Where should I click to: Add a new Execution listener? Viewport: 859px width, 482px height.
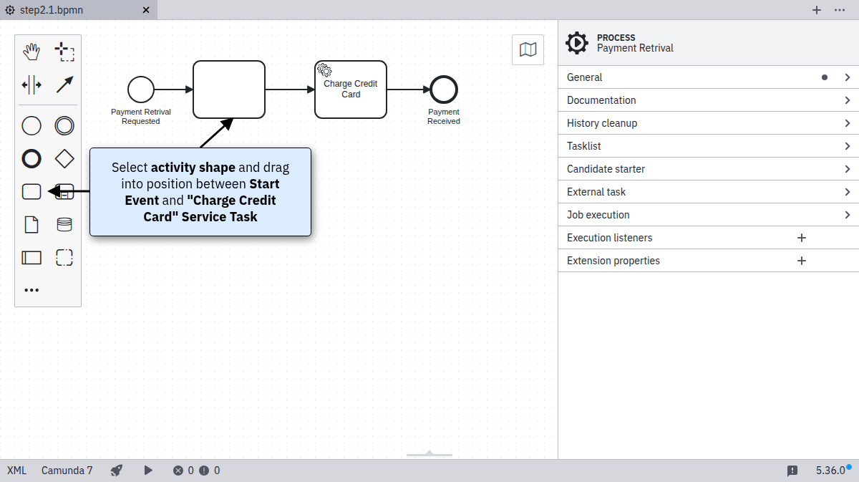802,238
